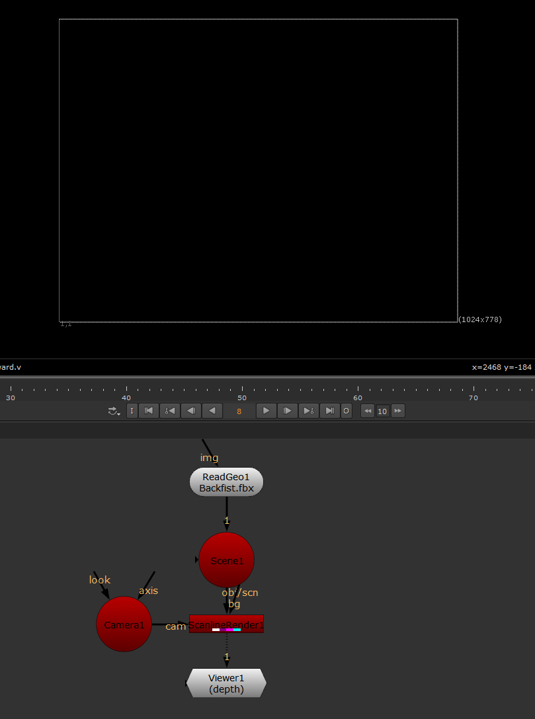The height and width of the screenshot is (719, 535).
Task: Play the timeline forwards
Action: [x=266, y=411]
